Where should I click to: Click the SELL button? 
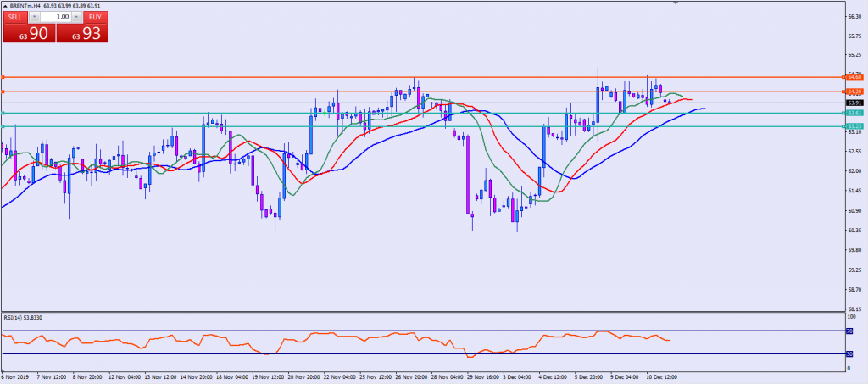pyautogui.click(x=17, y=16)
